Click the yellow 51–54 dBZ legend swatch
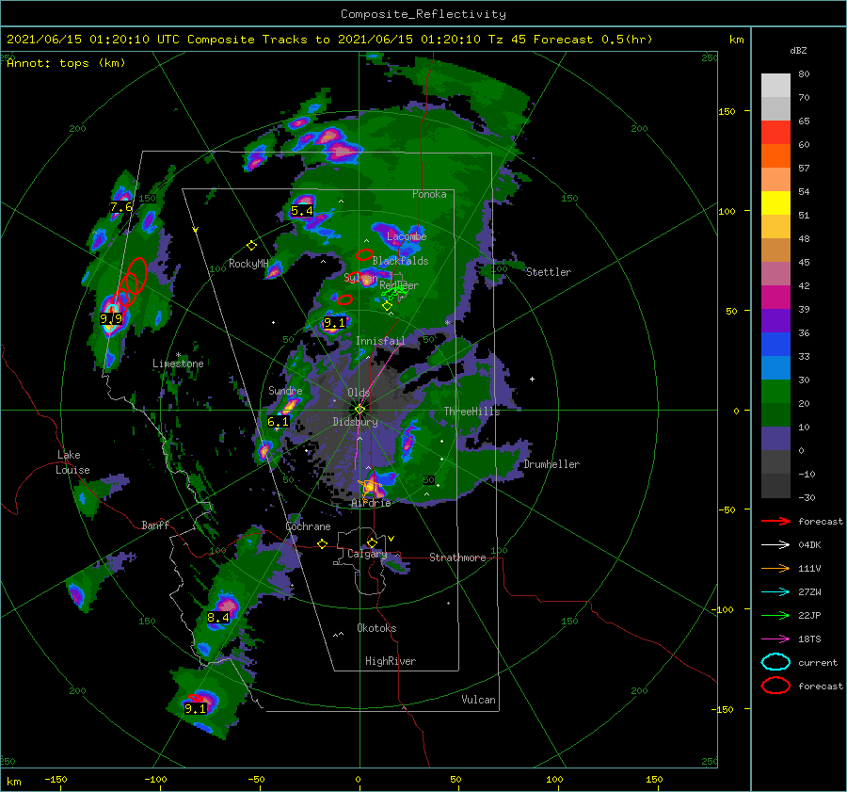The height and width of the screenshot is (792, 847). coord(775,203)
